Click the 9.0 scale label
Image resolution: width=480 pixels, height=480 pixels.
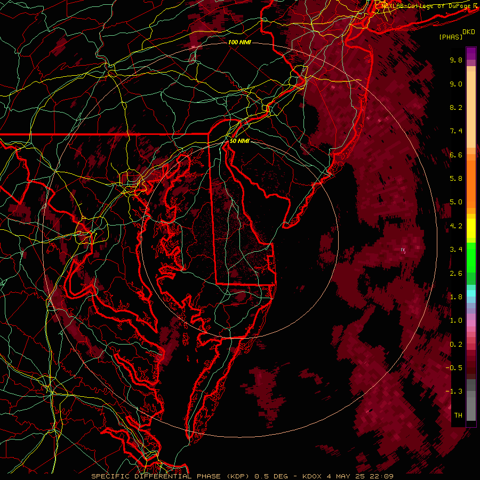456,84
